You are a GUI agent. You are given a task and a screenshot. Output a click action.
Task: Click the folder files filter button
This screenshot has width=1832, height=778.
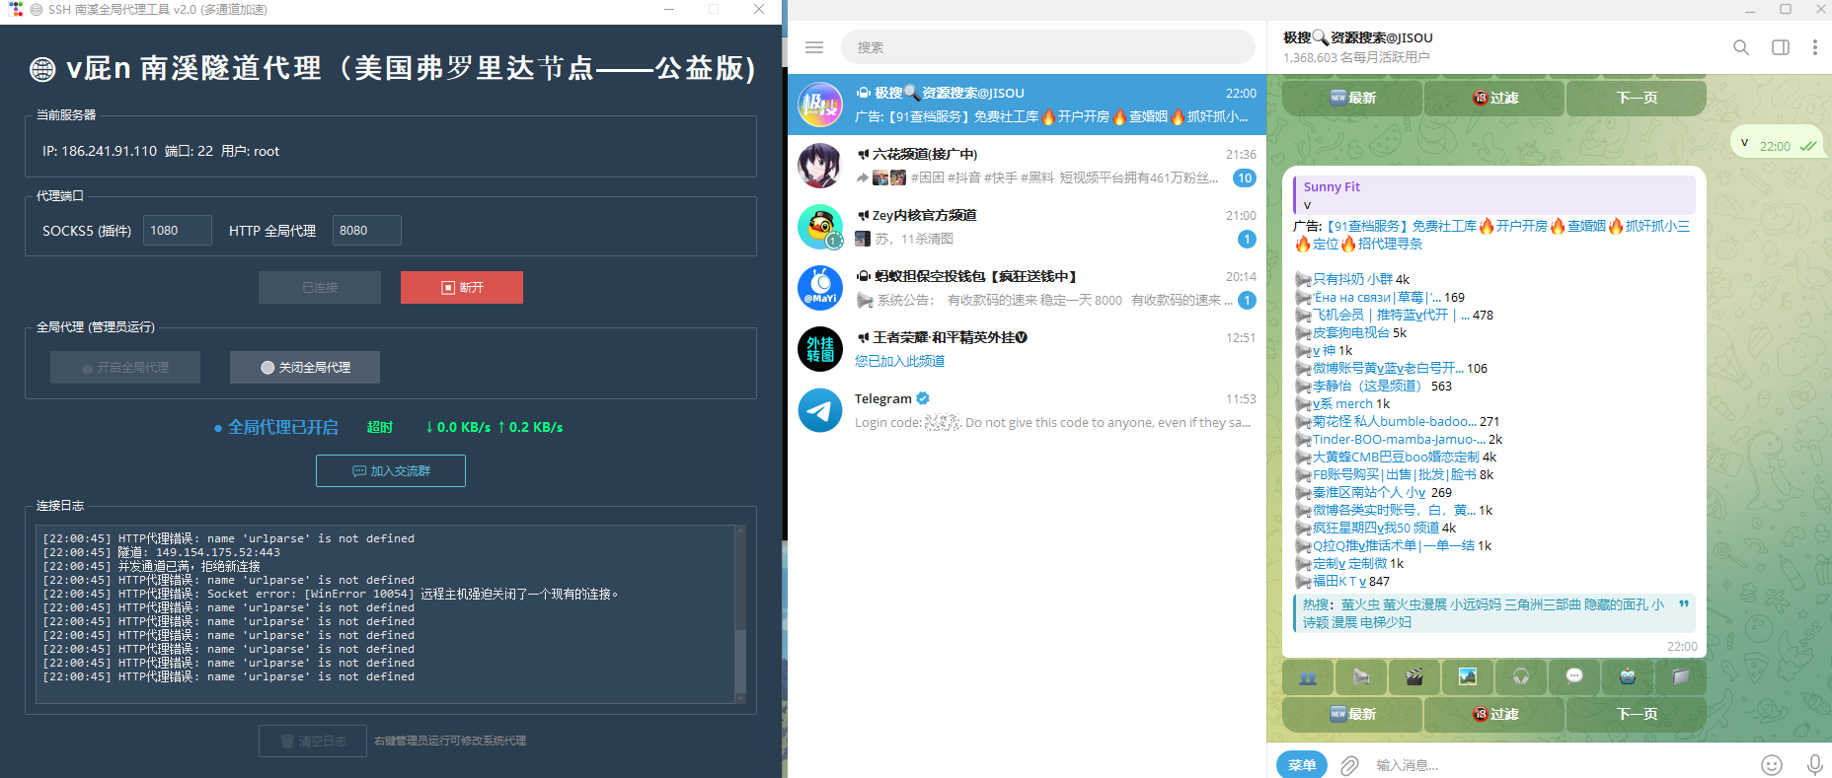pos(1681,676)
